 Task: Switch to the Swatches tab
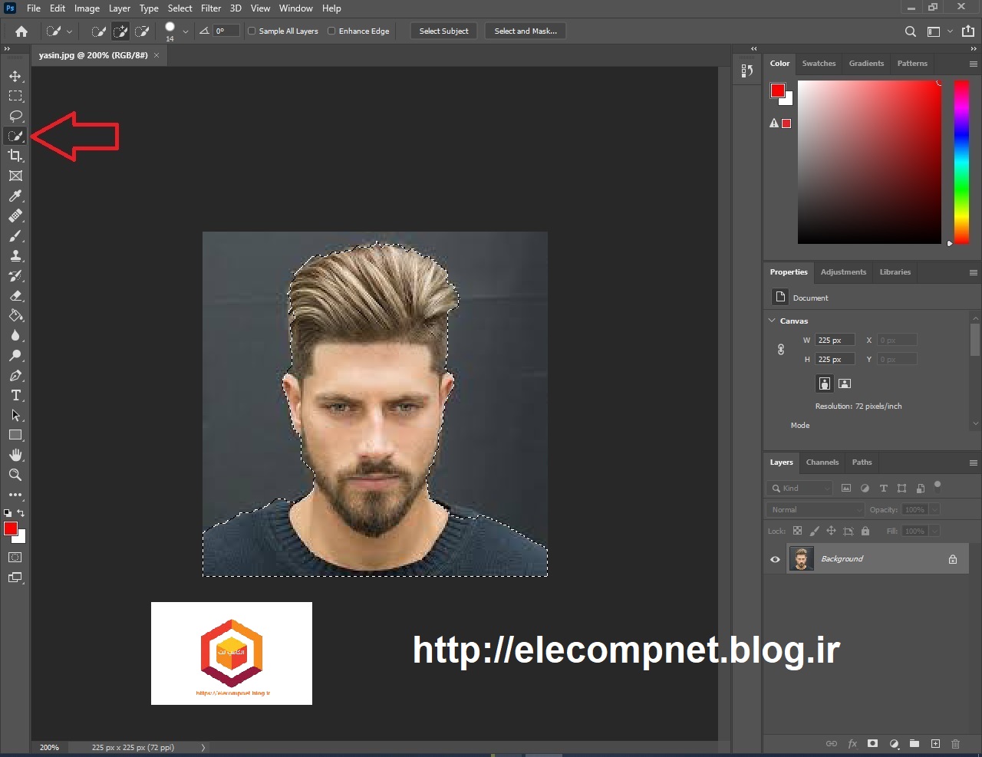click(819, 64)
